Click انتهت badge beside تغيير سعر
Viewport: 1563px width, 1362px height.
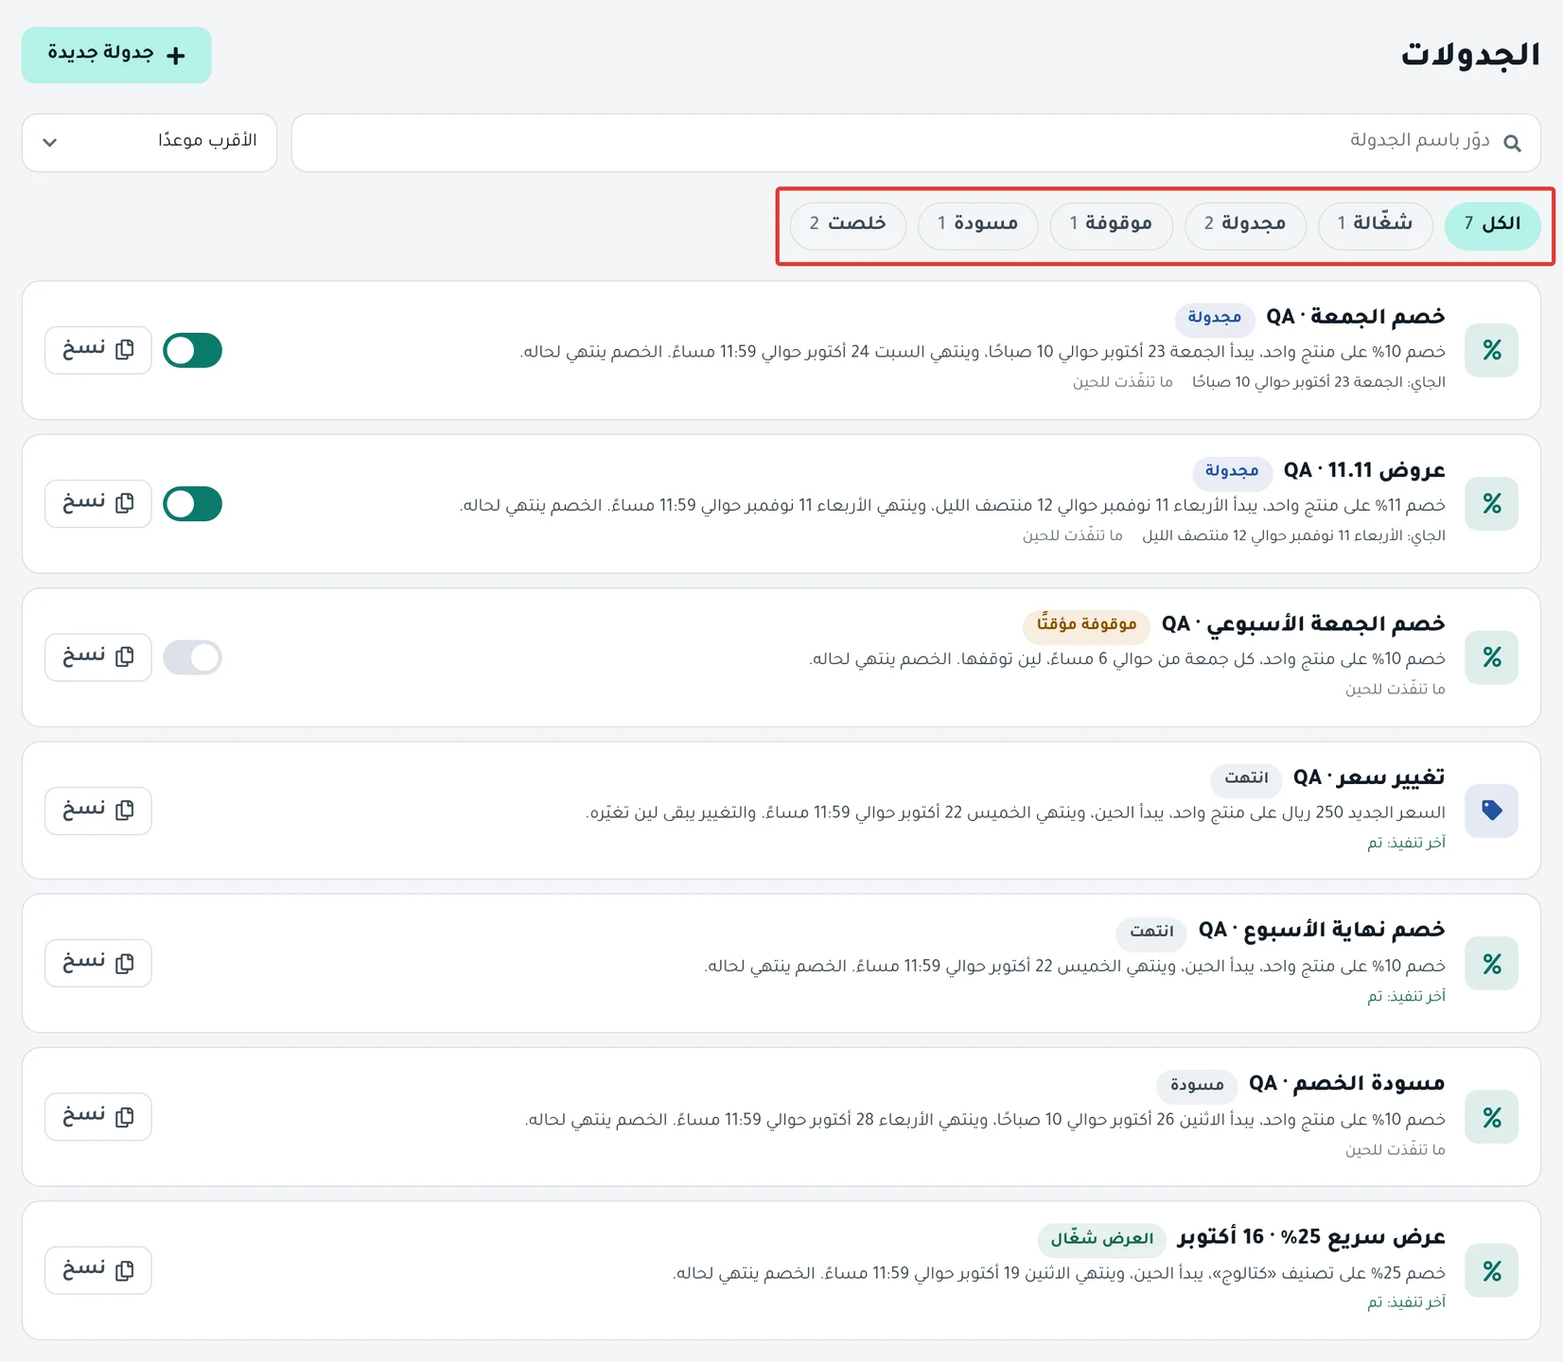tap(1246, 778)
